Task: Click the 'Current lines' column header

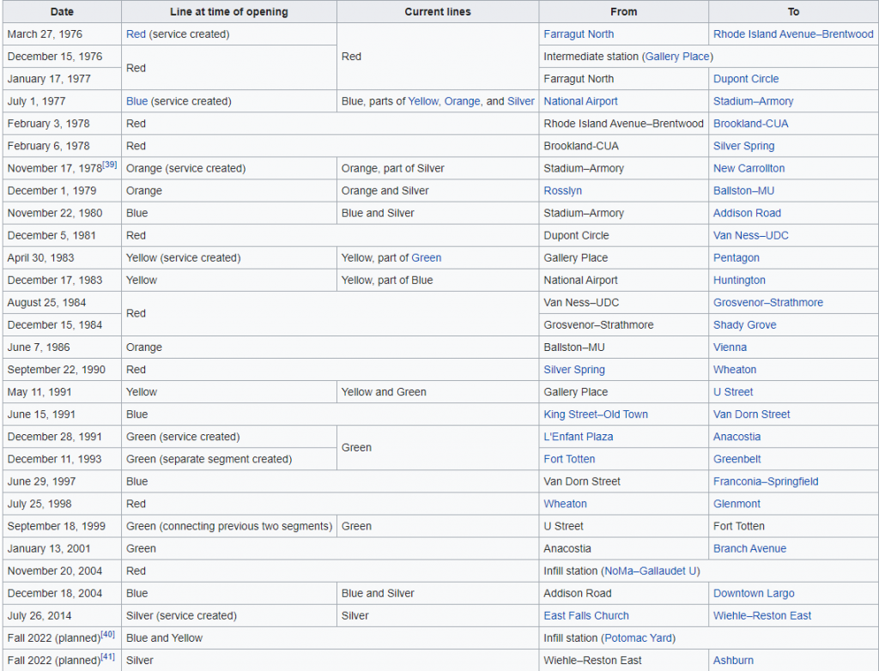Action: [x=437, y=12]
